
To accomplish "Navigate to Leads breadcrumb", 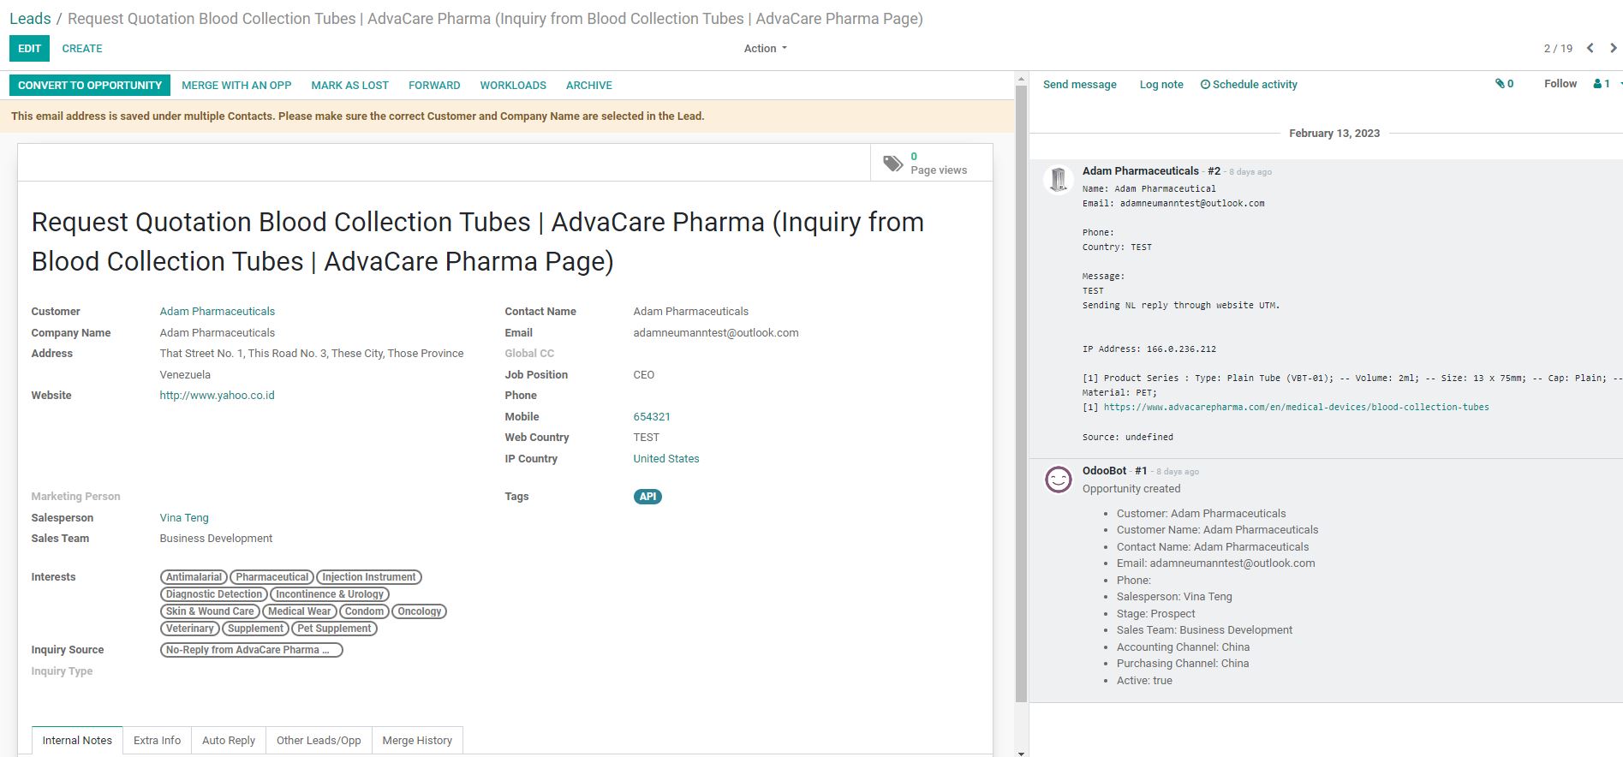I will pyautogui.click(x=30, y=19).
